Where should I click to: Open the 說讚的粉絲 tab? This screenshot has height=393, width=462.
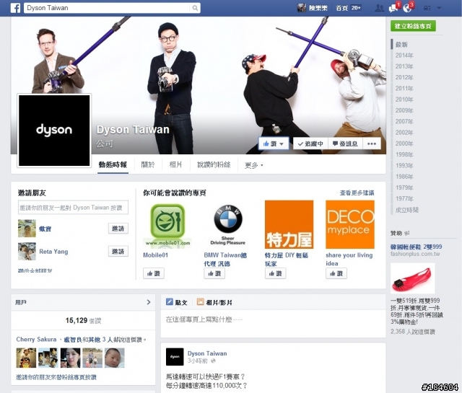(214, 165)
